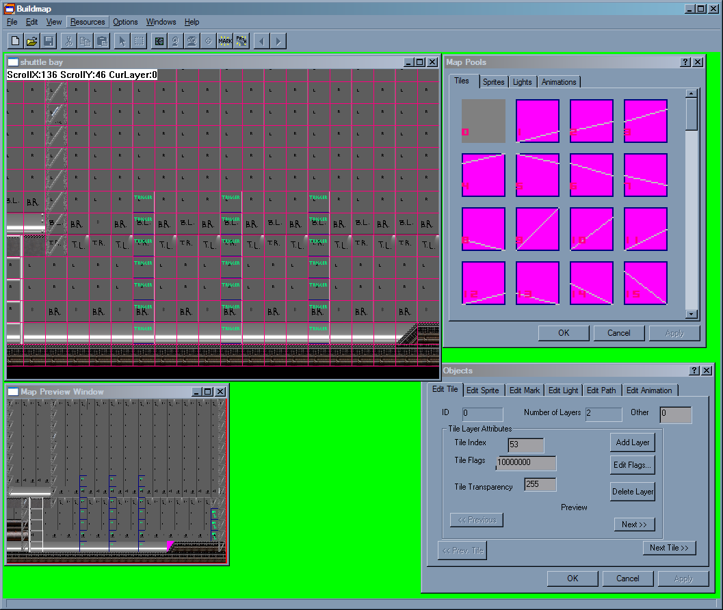Image resolution: width=723 pixels, height=610 pixels.
Task: Select the PATH tool in the toolbar
Action: pyautogui.click(x=241, y=41)
